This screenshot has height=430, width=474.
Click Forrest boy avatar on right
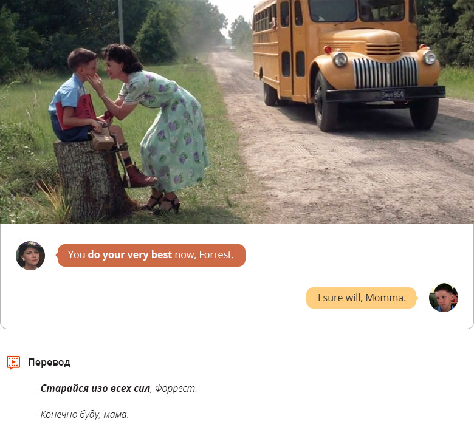tap(444, 298)
